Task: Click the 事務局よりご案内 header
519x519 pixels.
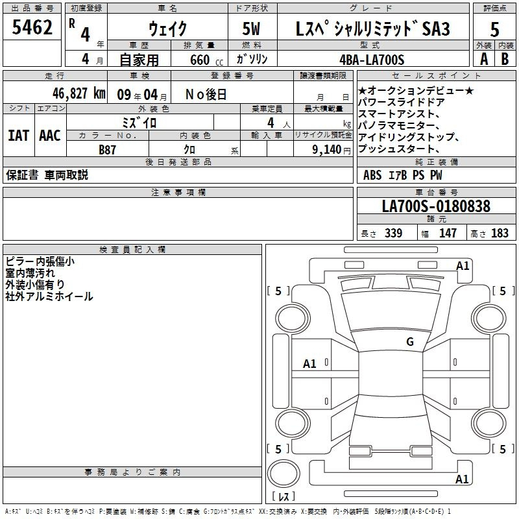Action: pyautogui.click(x=132, y=472)
